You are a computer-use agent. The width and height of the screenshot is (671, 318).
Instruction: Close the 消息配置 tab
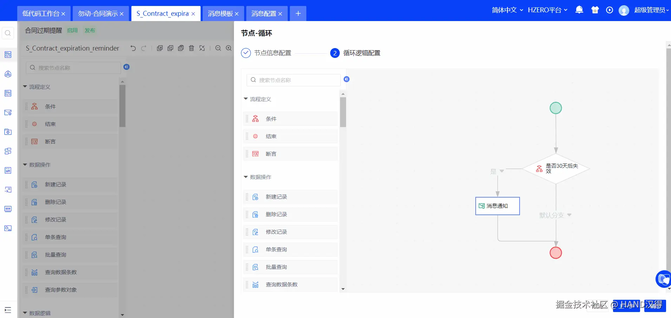pos(280,14)
